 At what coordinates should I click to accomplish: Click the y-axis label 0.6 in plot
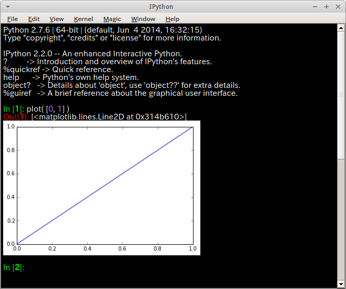pyautogui.click(x=11, y=173)
